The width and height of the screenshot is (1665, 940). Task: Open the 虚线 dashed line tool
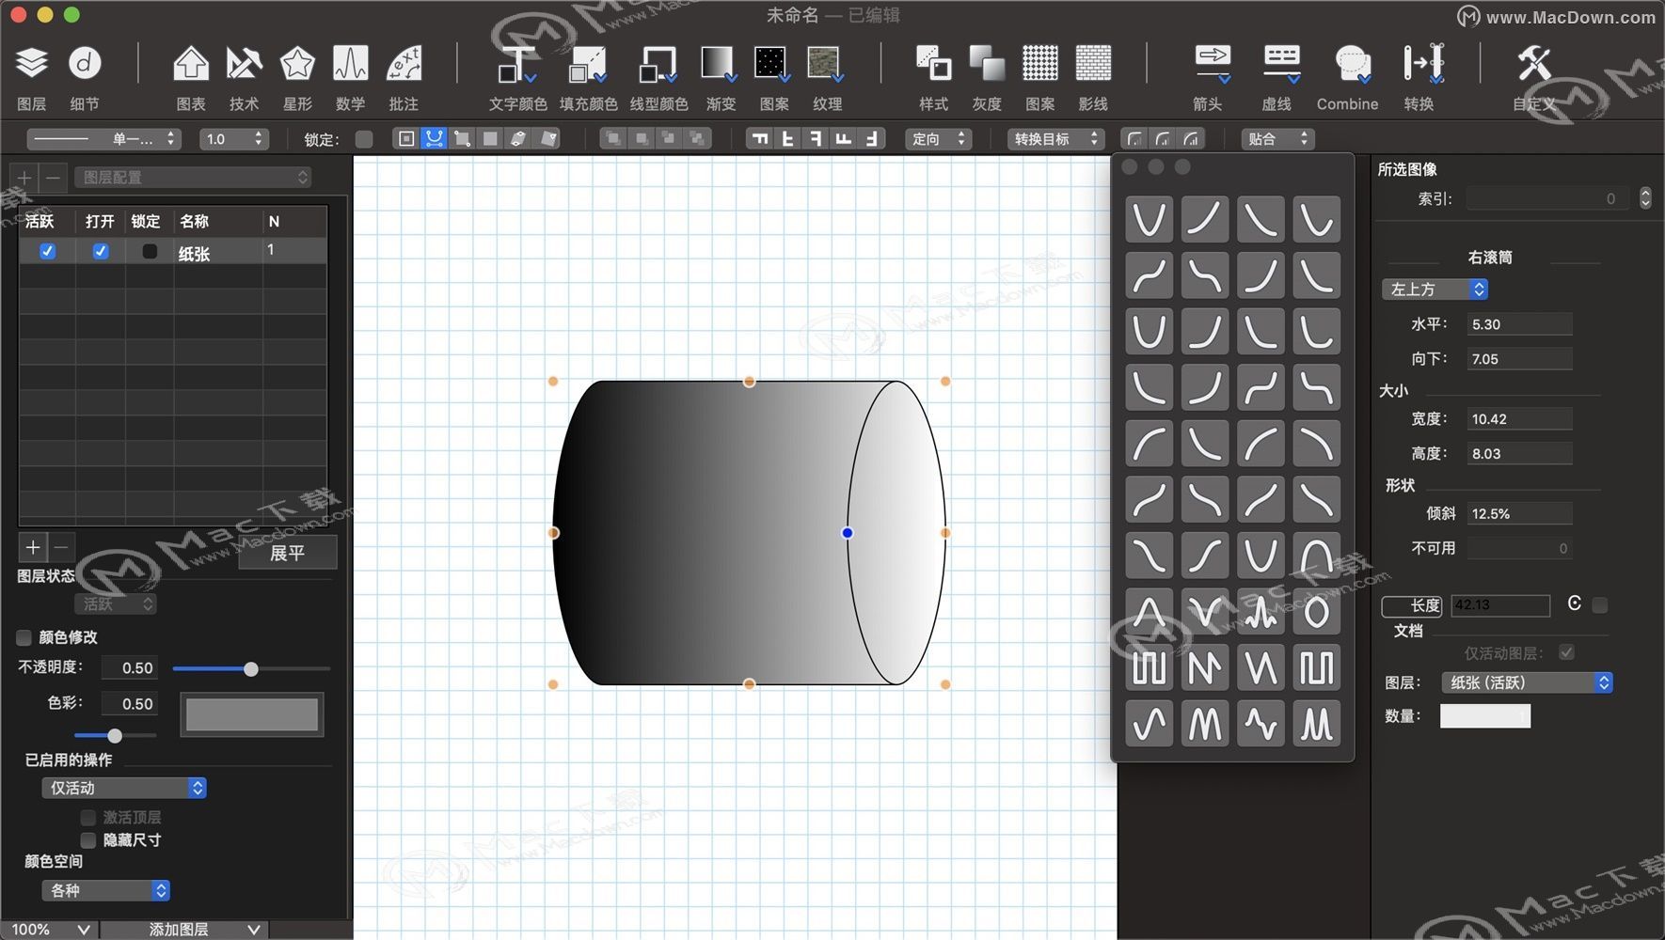(1281, 64)
